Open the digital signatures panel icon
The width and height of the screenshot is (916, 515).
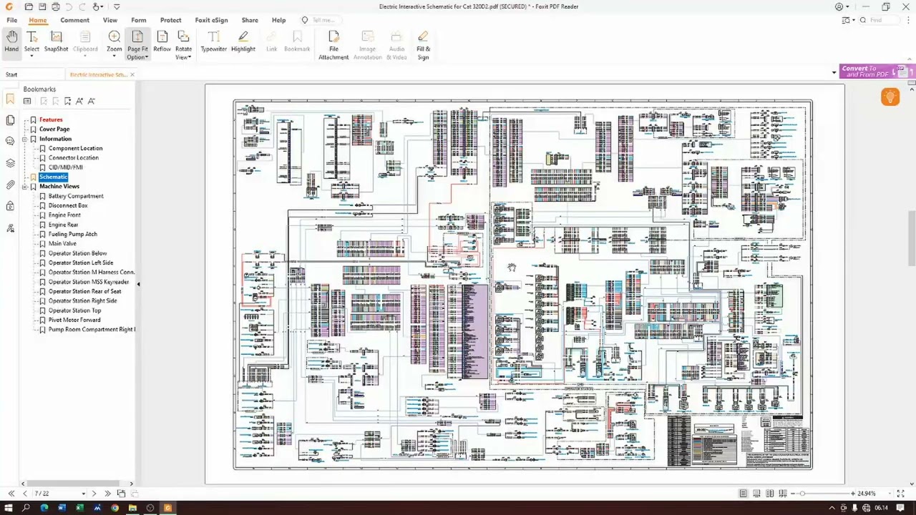10,228
